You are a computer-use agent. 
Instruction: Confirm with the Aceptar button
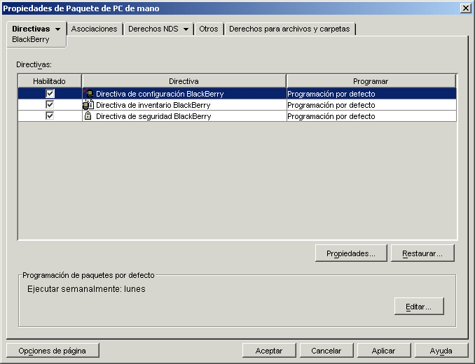coord(269,351)
